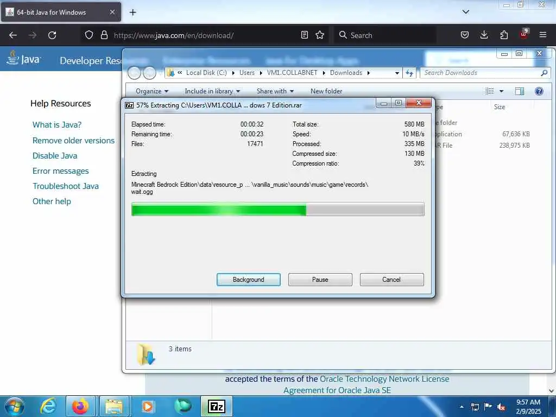Open Windows Explorer taskbar icon
Image resolution: width=556 pixels, height=417 pixels.
tap(113, 406)
